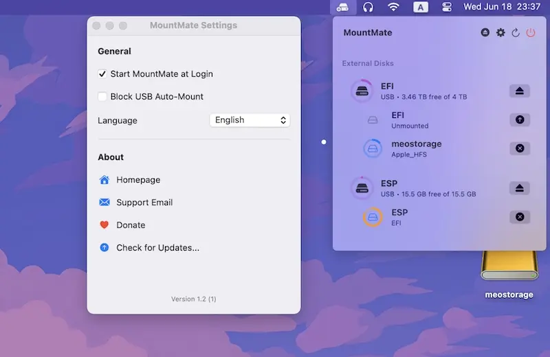
Task: Click the headphones icon in menu bar
Action: pos(368,7)
